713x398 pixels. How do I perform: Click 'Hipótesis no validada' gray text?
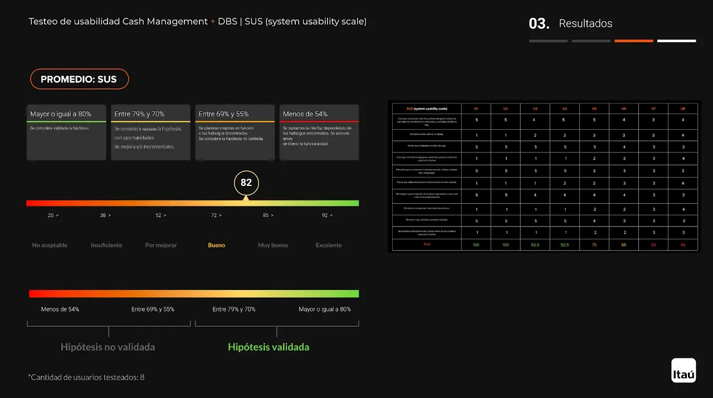(x=108, y=347)
